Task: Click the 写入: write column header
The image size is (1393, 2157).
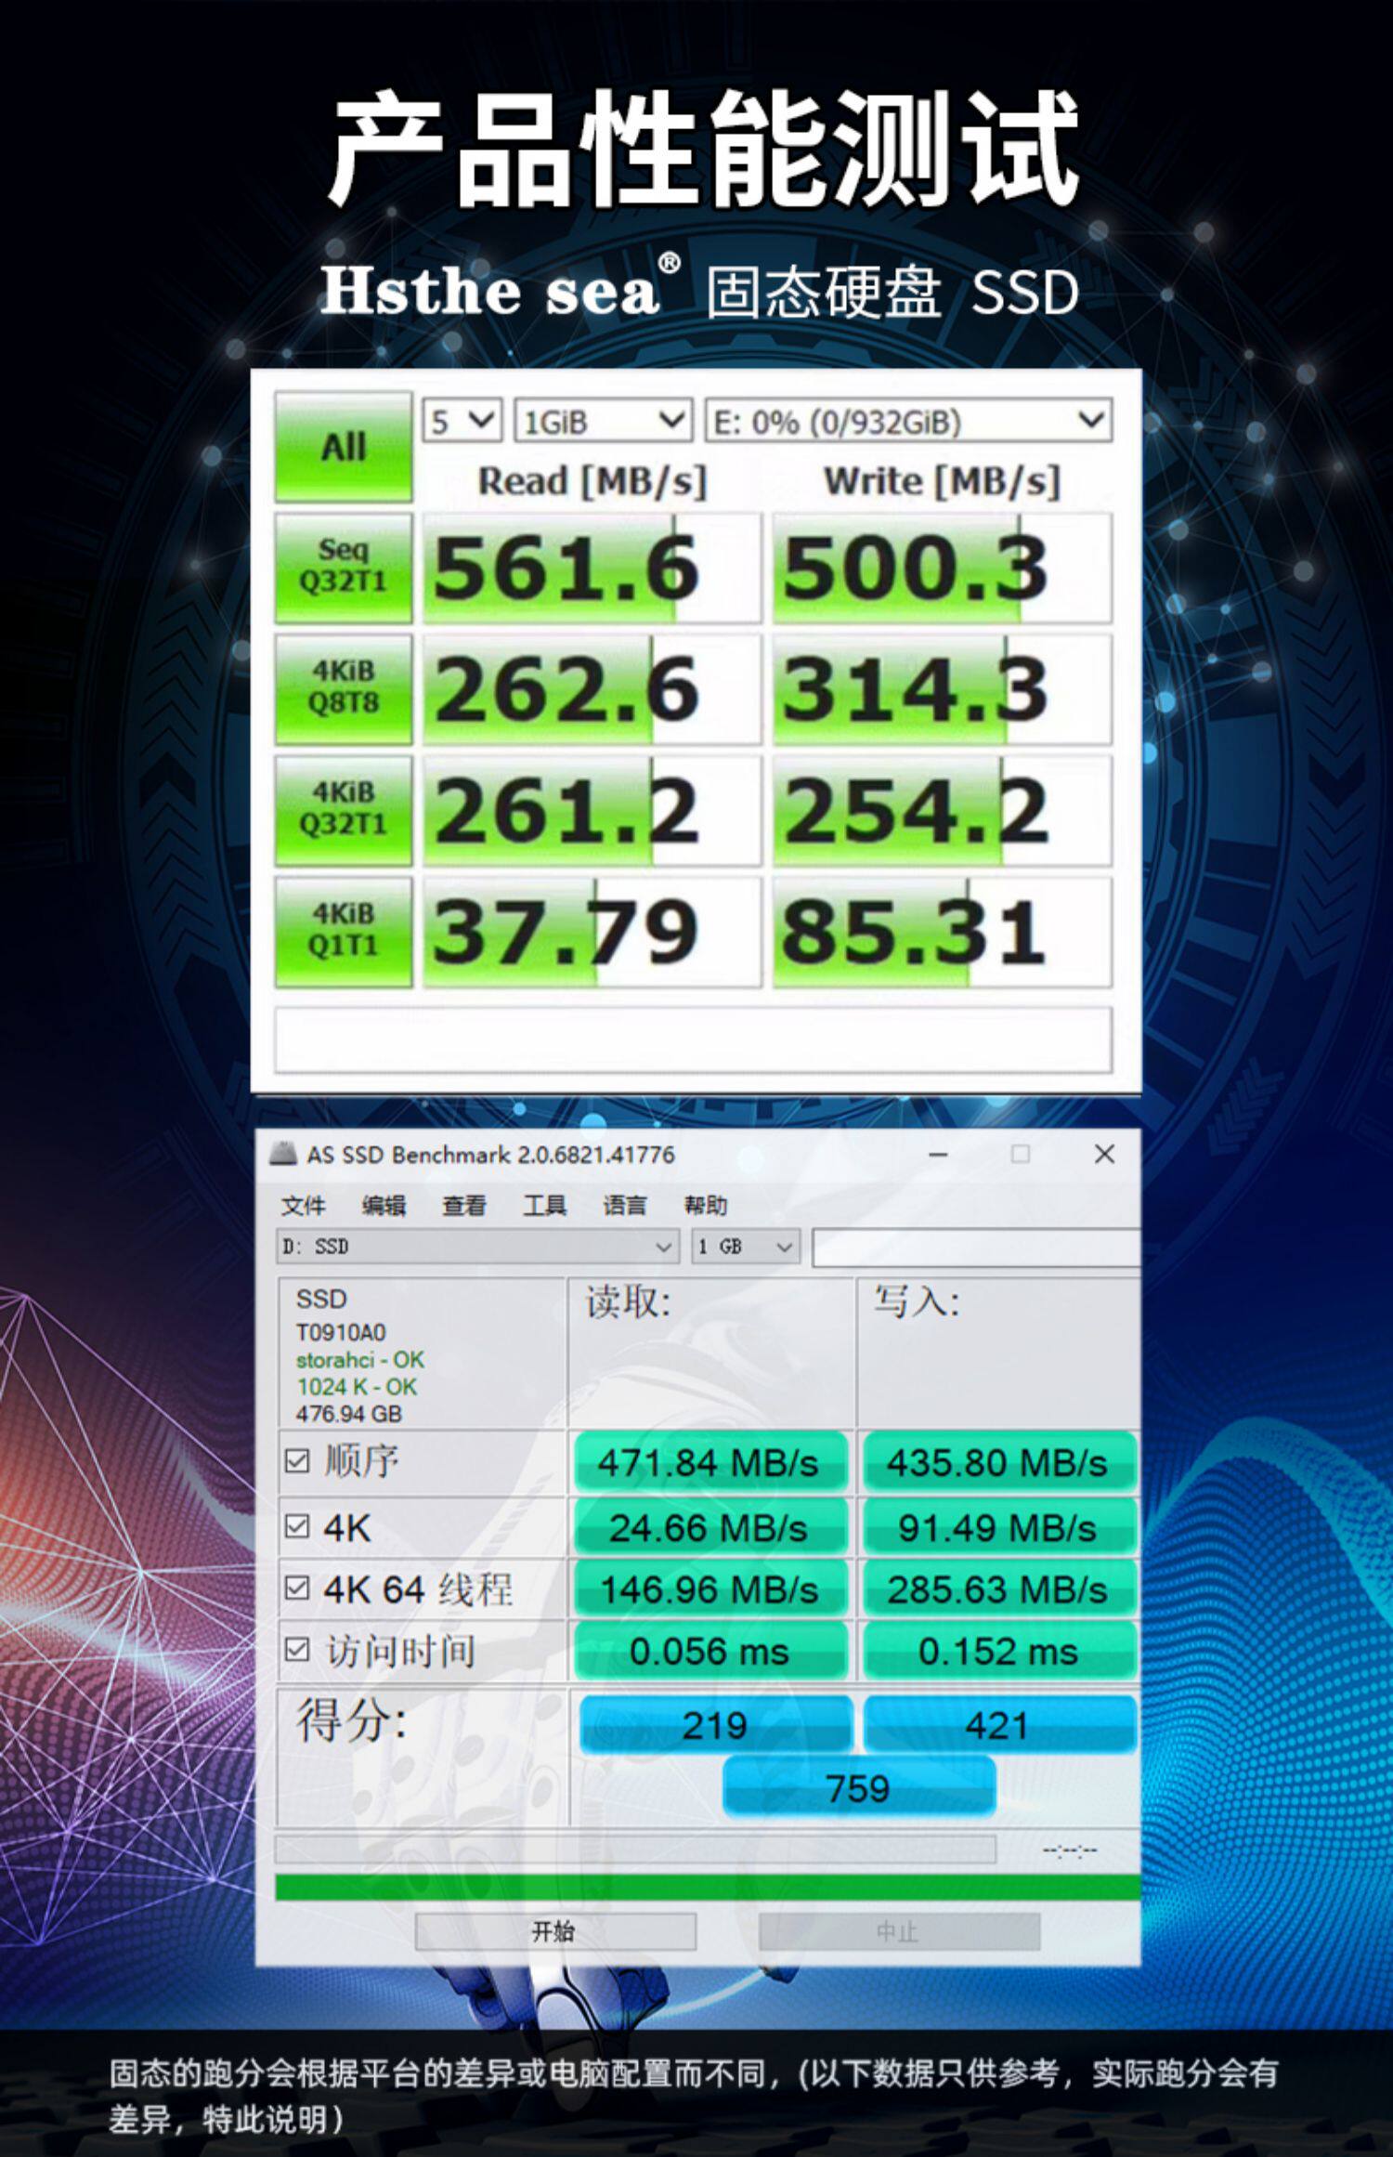Action: coord(916,1302)
